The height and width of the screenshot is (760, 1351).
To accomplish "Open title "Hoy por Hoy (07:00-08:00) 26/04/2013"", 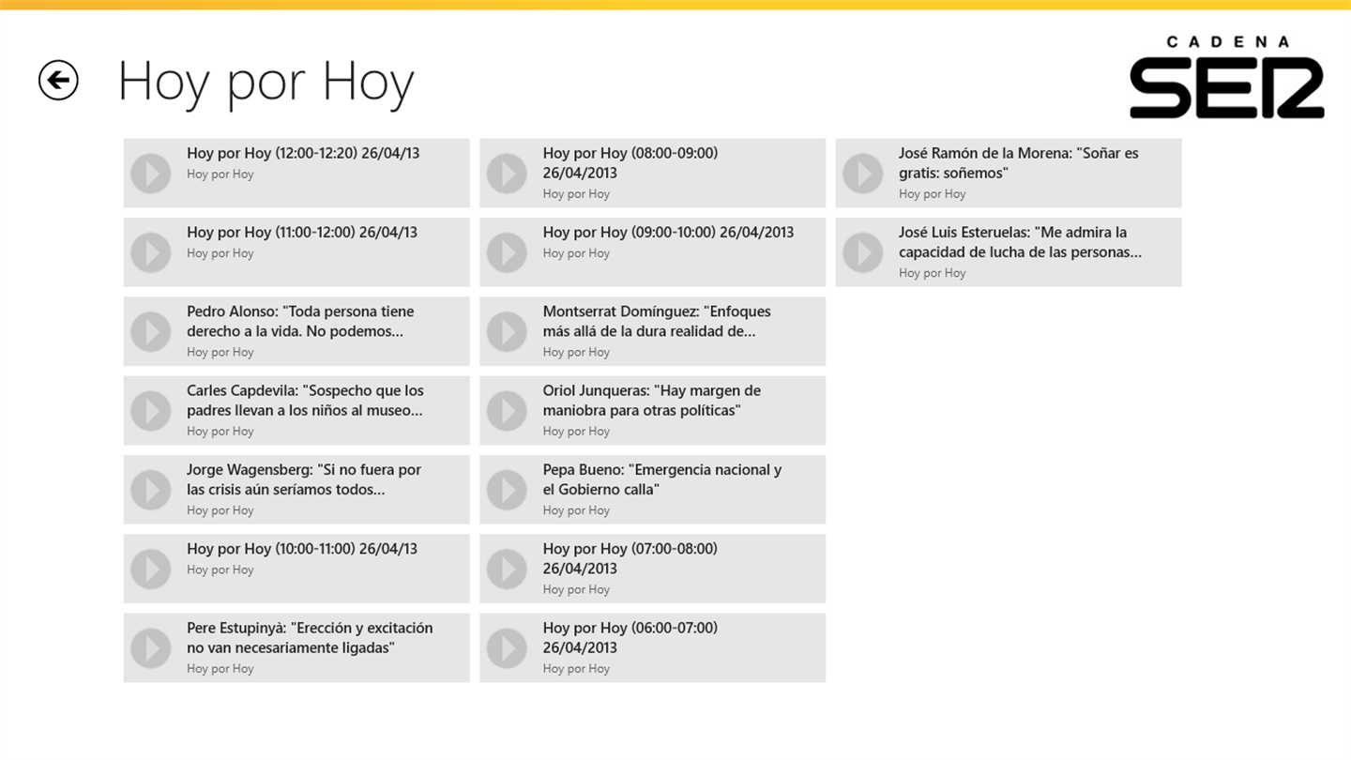I will tap(630, 558).
